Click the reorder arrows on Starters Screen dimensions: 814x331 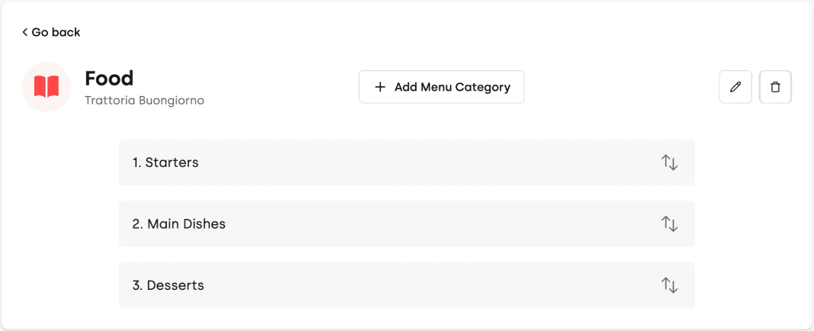[669, 162]
